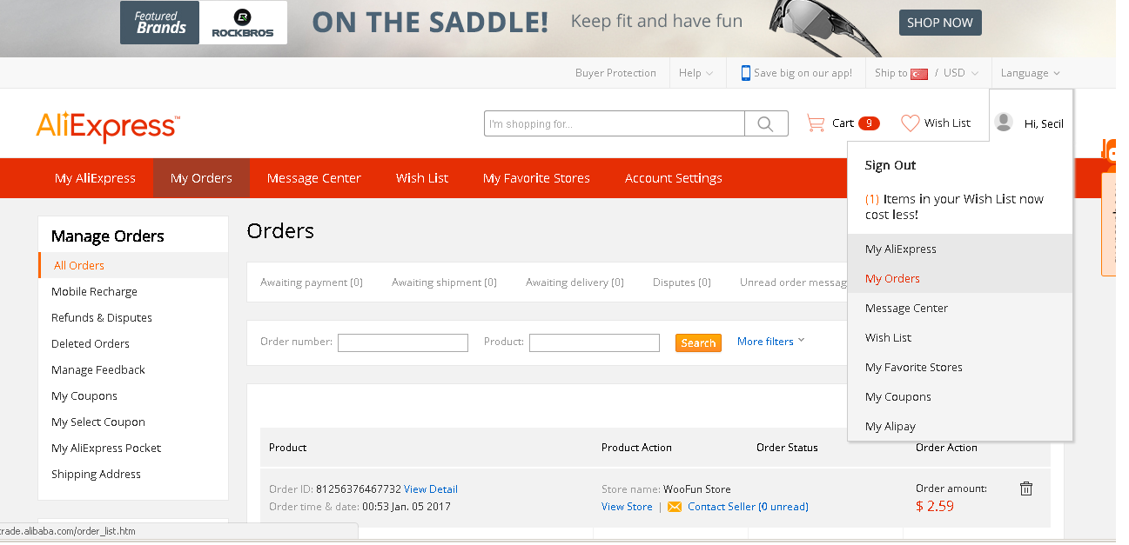Filter by Awaiting delivery (0)
This screenshot has width=1129, height=545.
click(x=575, y=282)
